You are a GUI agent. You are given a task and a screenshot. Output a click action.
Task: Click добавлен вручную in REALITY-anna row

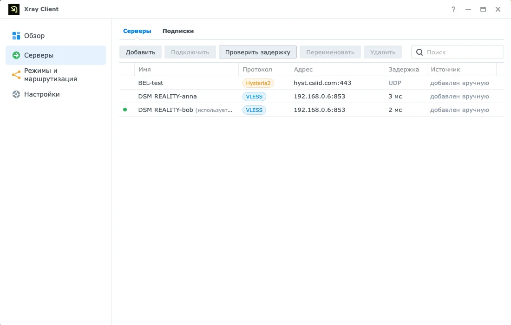click(459, 97)
